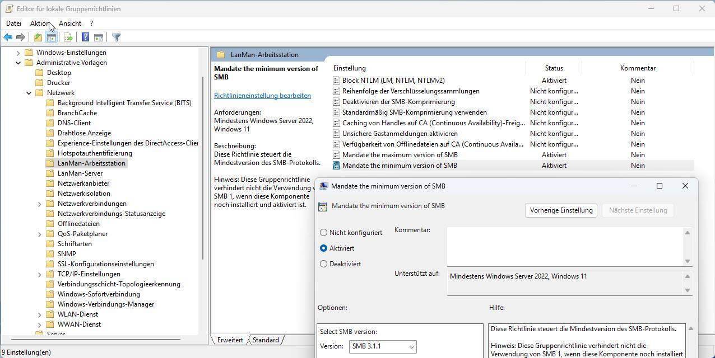Go up one level via folder icon
Screen dimensions: 715x358
point(38,37)
